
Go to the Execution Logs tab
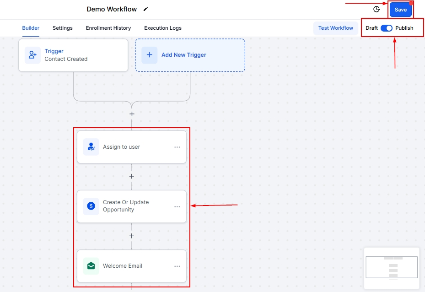[x=163, y=28]
